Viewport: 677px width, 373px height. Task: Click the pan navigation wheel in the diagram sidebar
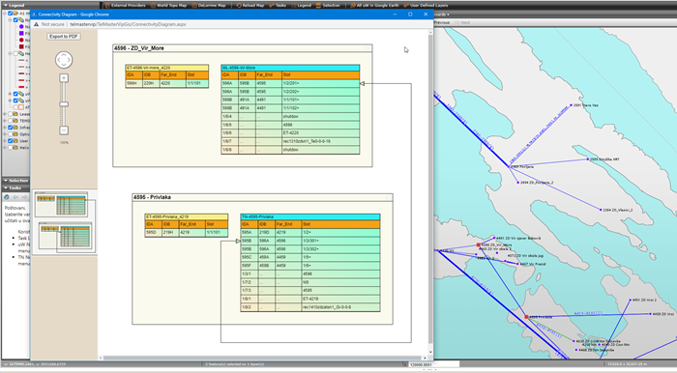pyautogui.click(x=64, y=60)
